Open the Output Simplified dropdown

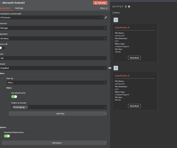[53, 68]
